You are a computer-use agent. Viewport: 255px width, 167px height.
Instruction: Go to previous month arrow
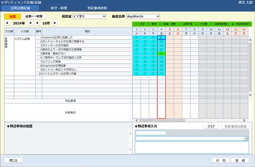37,23
